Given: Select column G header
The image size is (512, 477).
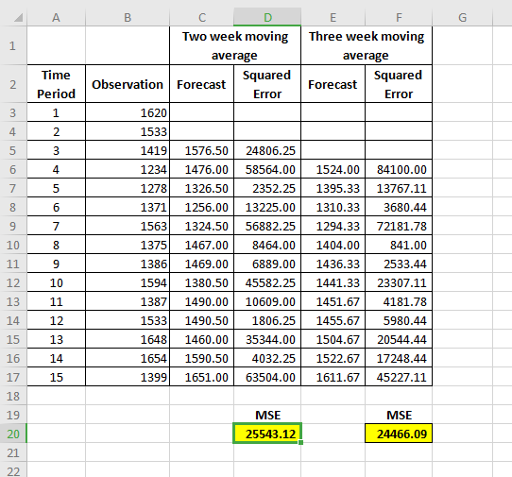Looking at the screenshot, I should click(462, 17).
